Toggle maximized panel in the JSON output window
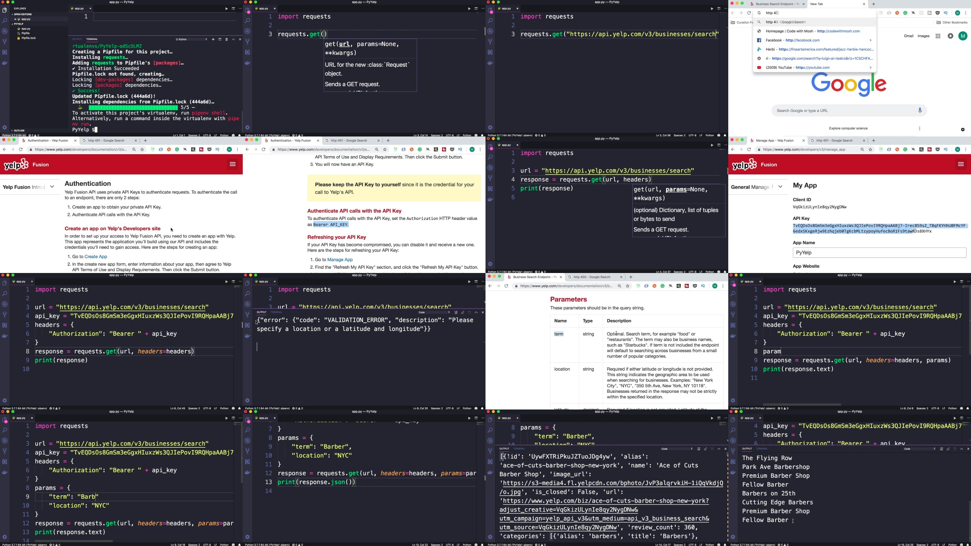The image size is (971, 546). (719, 449)
